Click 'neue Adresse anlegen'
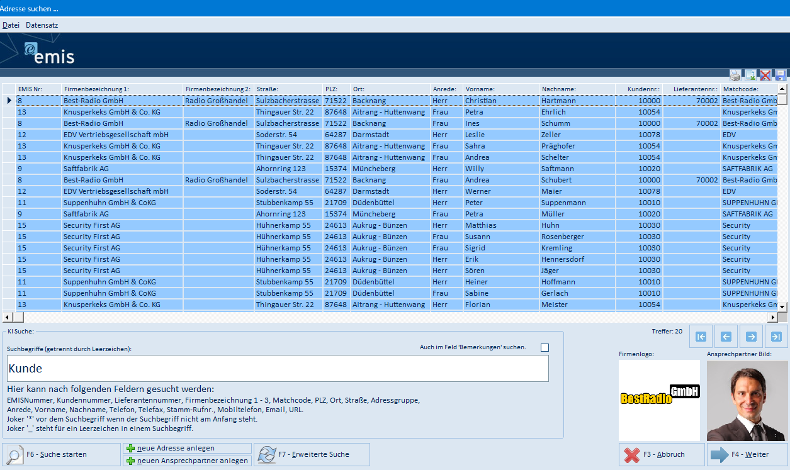The width and height of the screenshot is (790, 470). 187,449
